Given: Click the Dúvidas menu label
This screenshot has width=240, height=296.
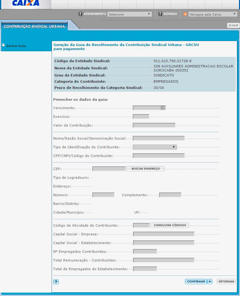Looking at the screenshot, I should [x=170, y=14].
